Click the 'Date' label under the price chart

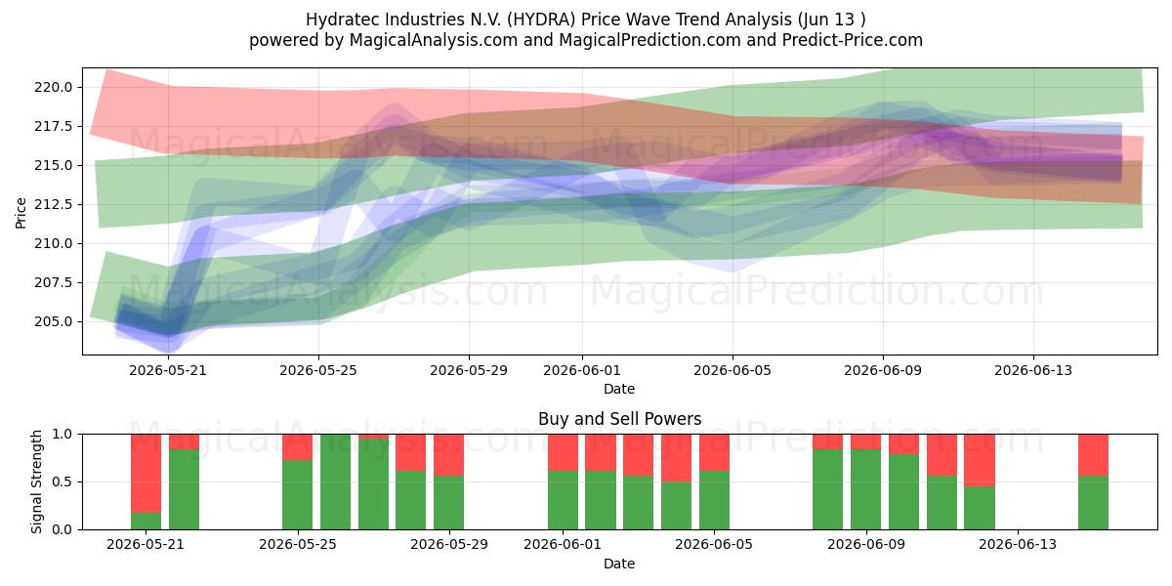click(619, 389)
